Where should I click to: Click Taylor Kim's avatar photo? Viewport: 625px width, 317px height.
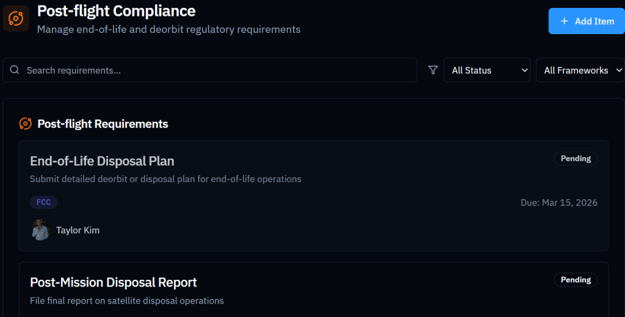click(x=40, y=230)
